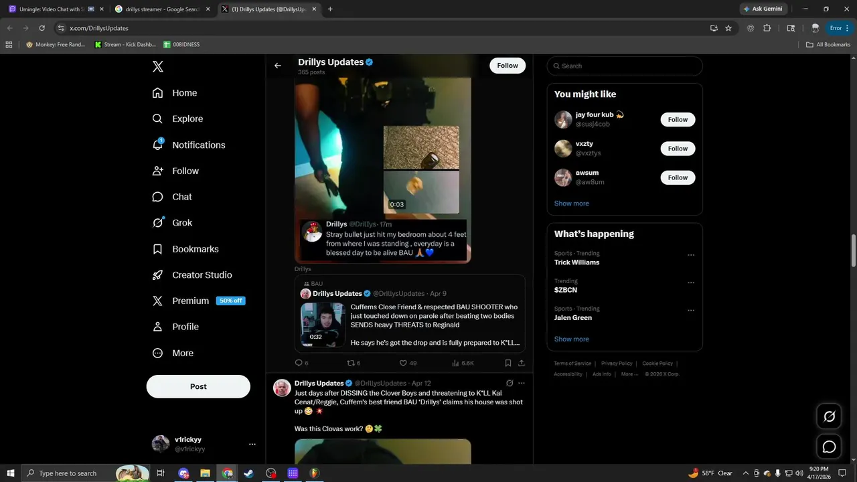The image size is (857, 482).
Task: Follow jay four kub
Action: pos(678,119)
